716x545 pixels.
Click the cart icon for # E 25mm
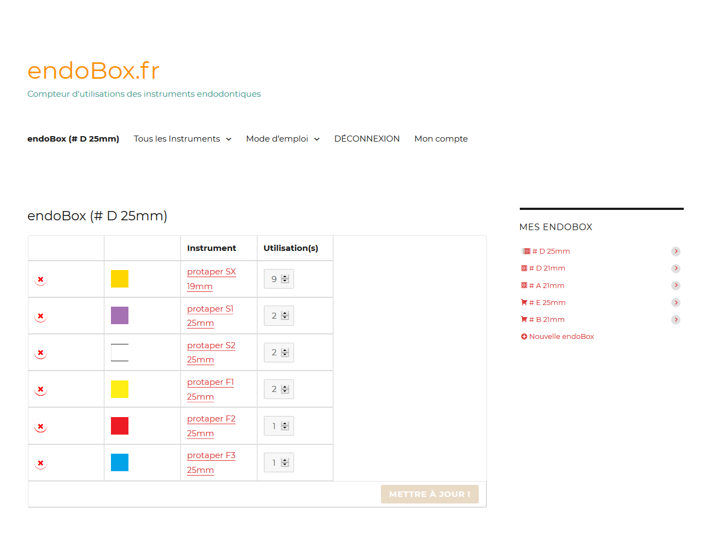524,302
